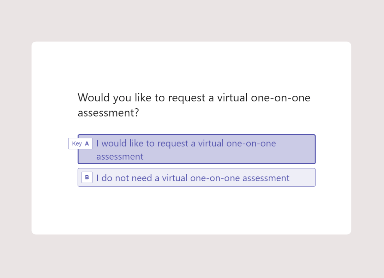Click the letter A in key hint

(x=87, y=144)
